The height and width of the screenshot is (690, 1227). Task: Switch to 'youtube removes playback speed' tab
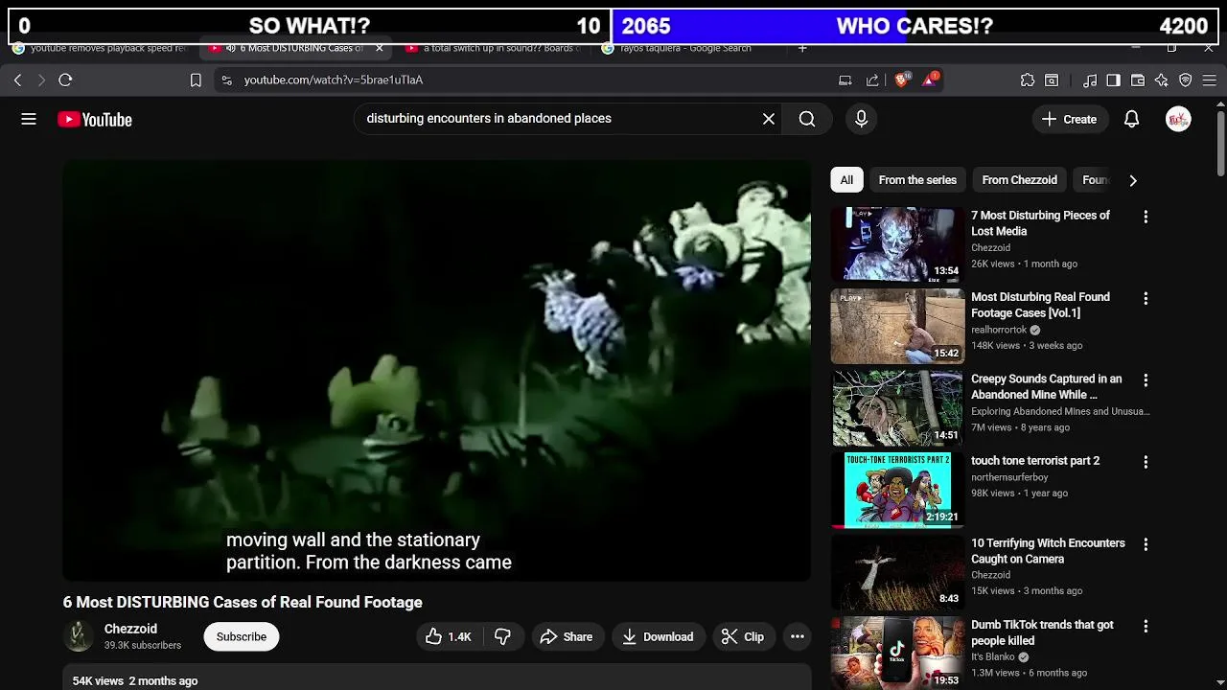click(x=101, y=48)
